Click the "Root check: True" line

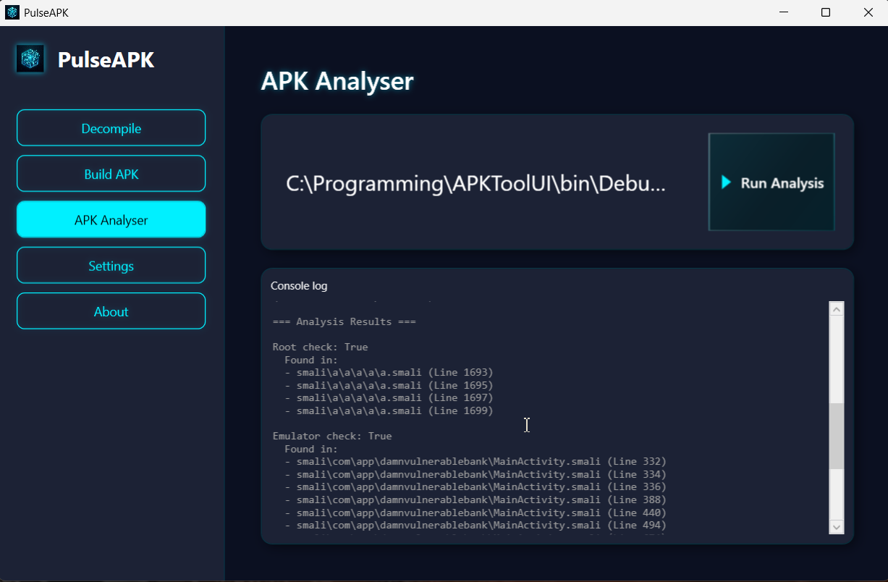321,347
